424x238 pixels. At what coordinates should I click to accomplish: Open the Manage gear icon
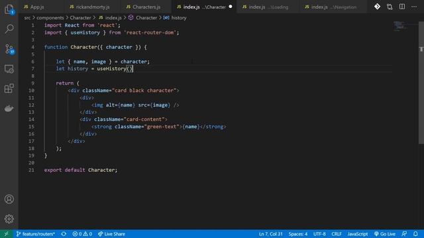point(9,219)
